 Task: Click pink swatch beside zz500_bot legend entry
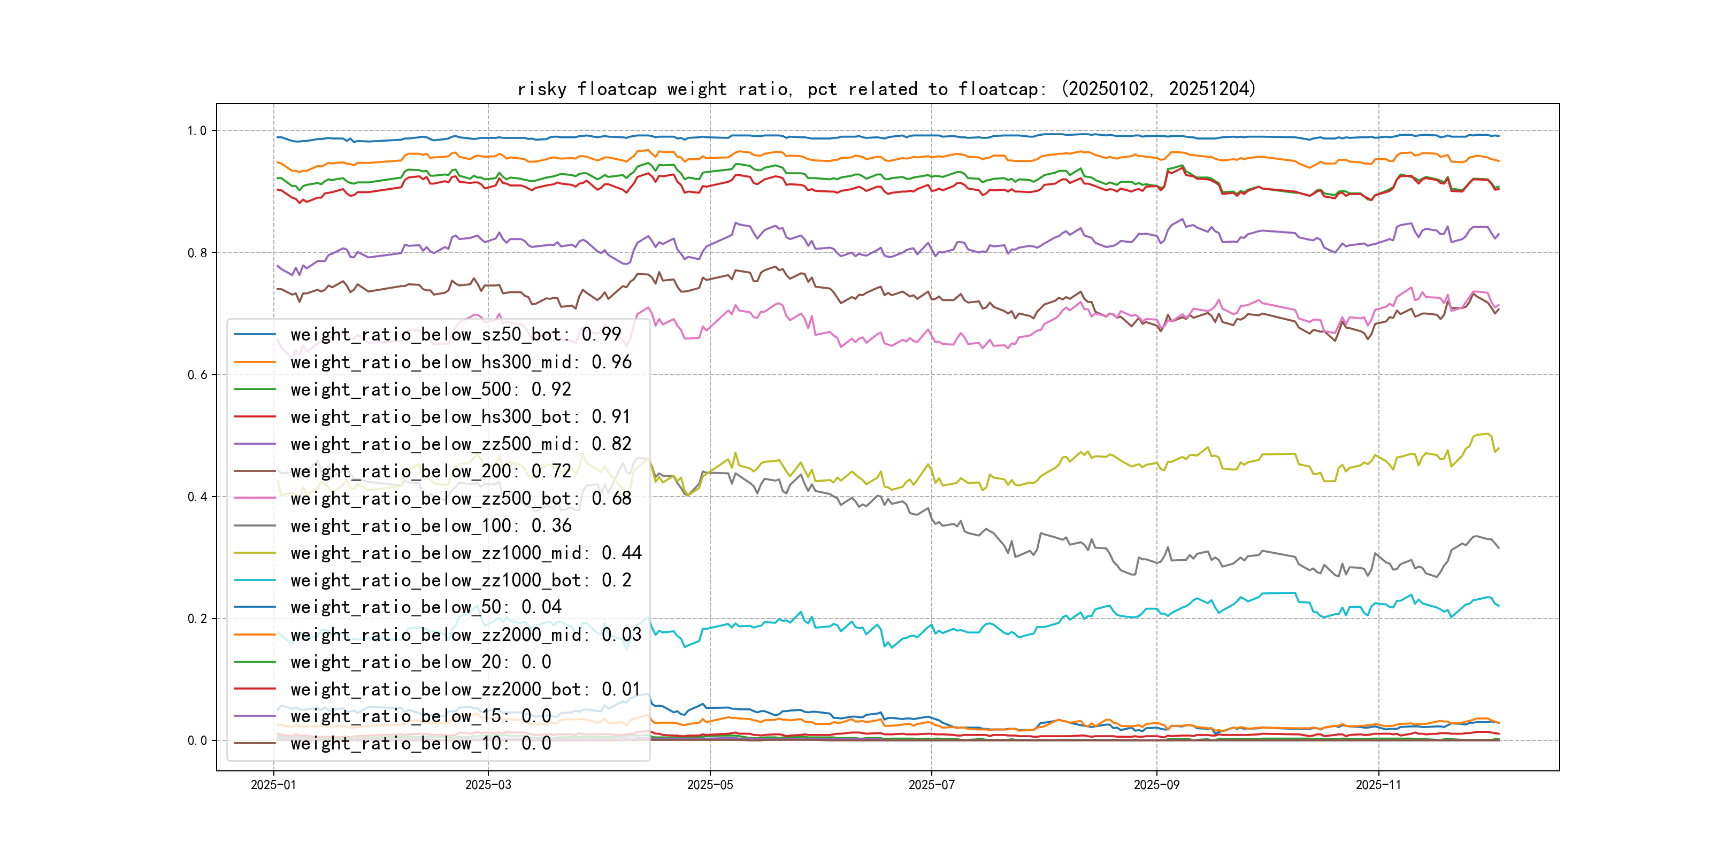point(254,498)
